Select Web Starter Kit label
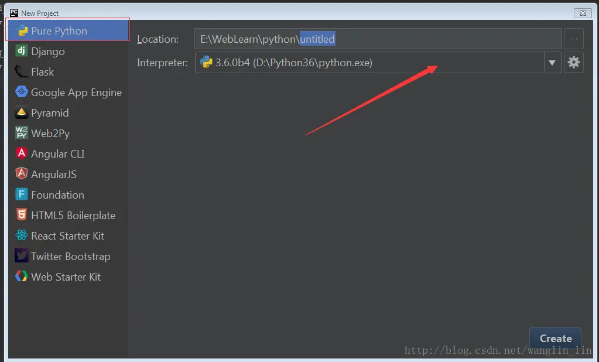Viewport: 599px width, 362px height. click(66, 276)
